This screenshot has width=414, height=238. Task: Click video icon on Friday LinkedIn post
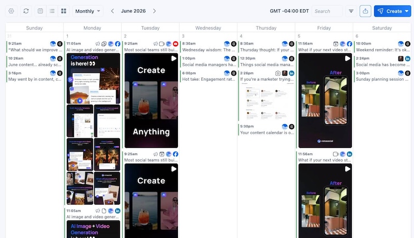335,154
